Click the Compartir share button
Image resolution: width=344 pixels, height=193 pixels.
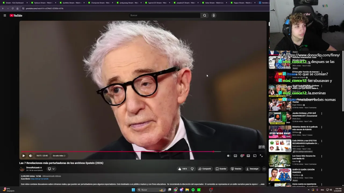tap(205, 169)
